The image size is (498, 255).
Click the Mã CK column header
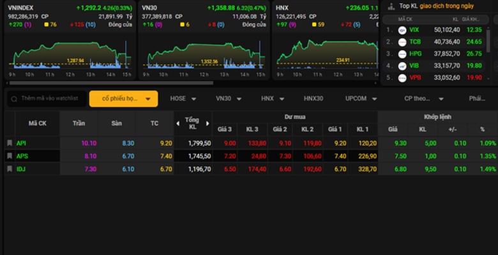[x=38, y=123]
